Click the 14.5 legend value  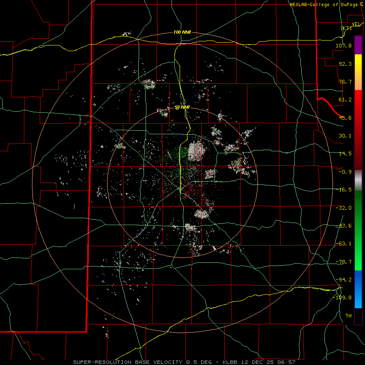[x=345, y=154]
